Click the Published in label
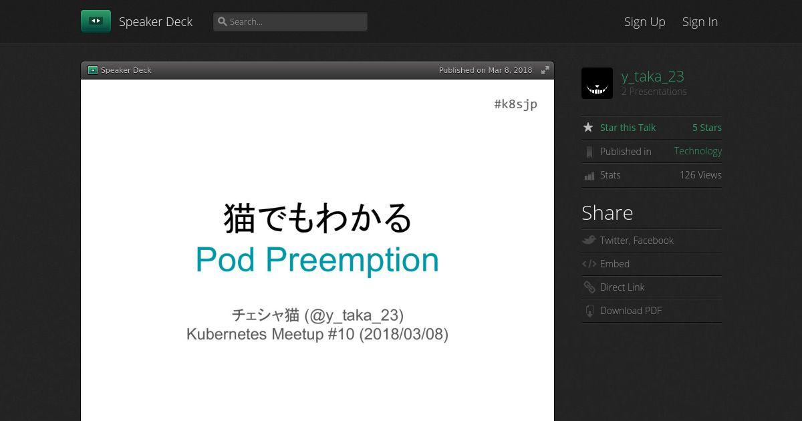 (x=626, y=152)
